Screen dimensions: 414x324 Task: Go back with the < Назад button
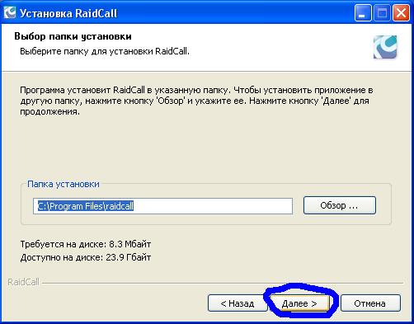pos(238,303)
